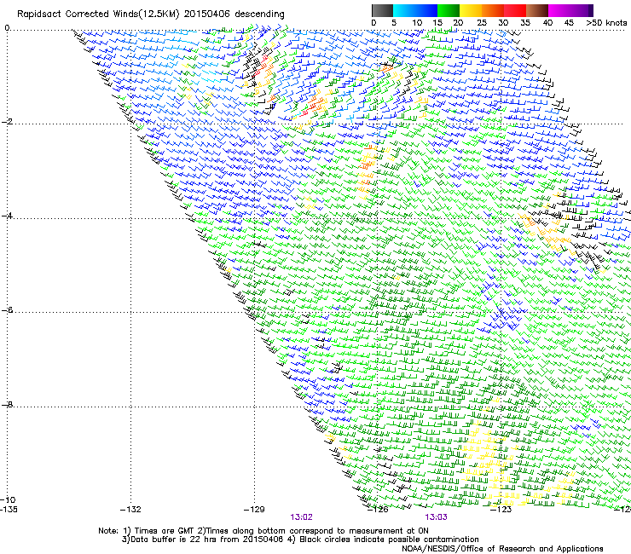Click the '25' legend tick label
631x554 pixels.
pos(482,23)
